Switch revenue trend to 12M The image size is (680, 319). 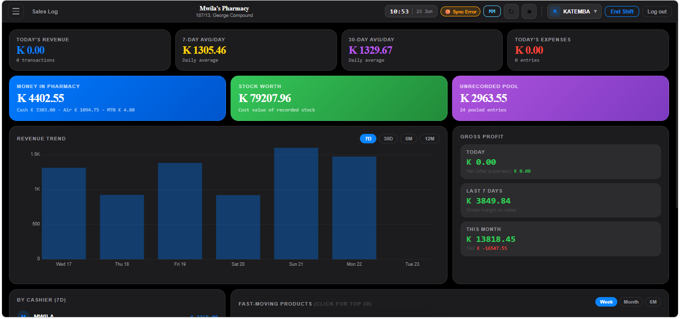coord(430,139)
